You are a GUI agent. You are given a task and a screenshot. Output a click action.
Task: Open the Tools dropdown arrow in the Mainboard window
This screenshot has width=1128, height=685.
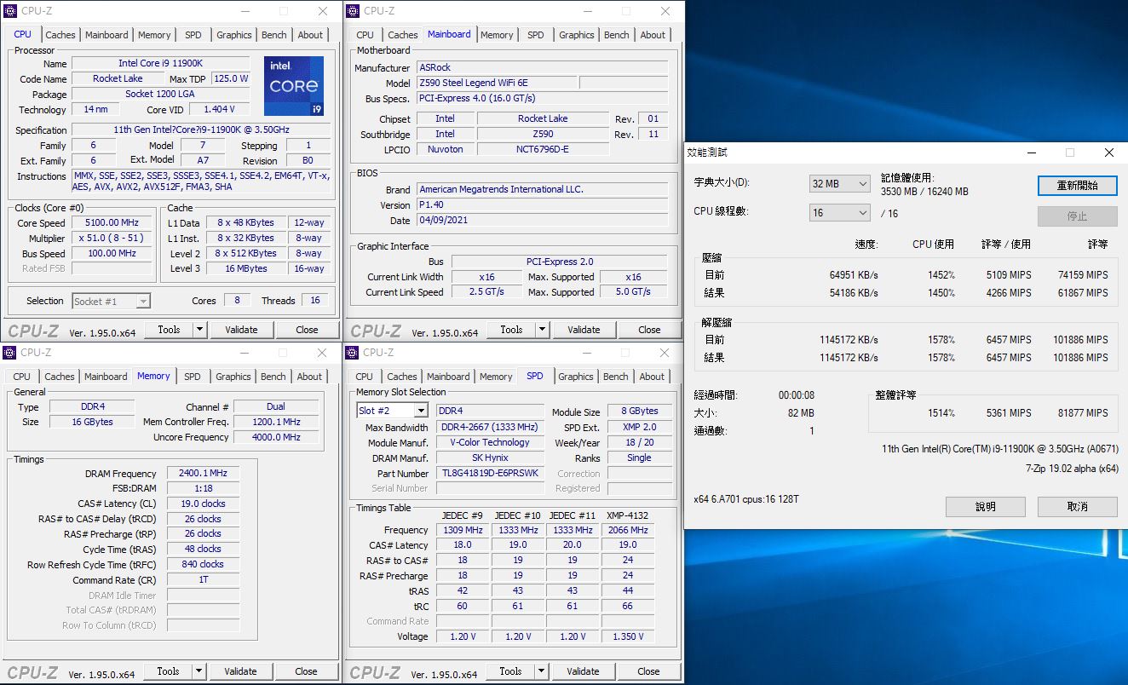542,330
